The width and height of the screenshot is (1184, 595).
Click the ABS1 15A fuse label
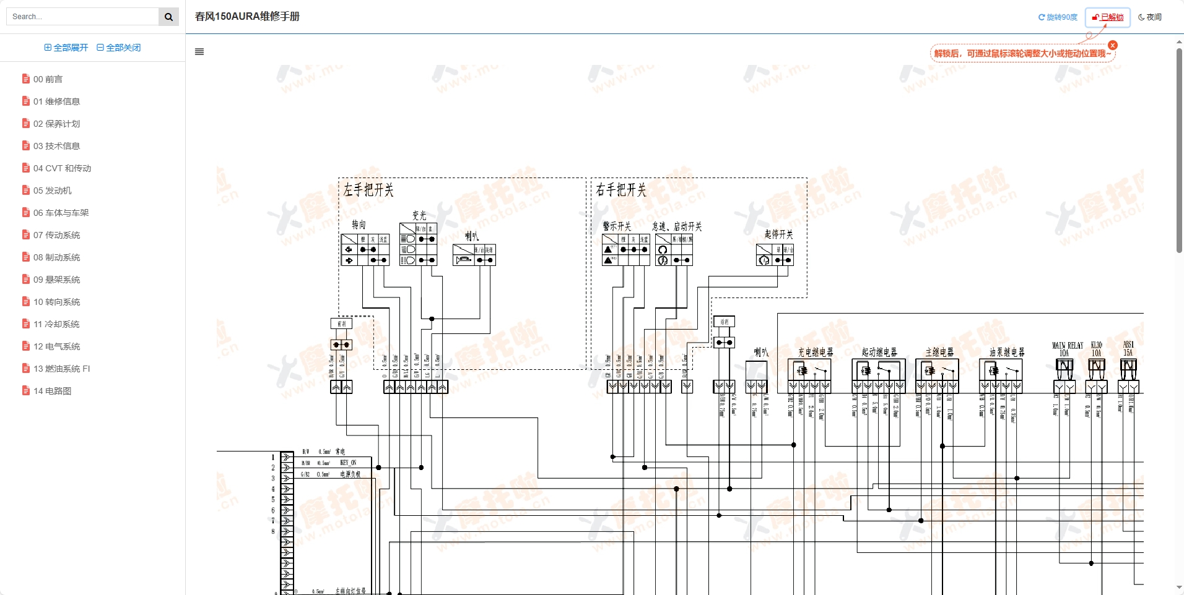(x=1128, y=349)
